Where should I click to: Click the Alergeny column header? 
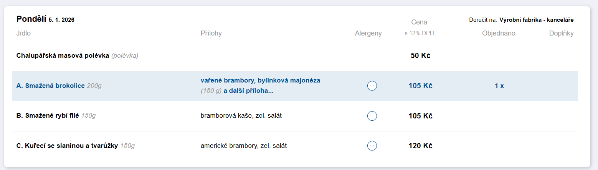pyautogui.click(x=368, y=33)
